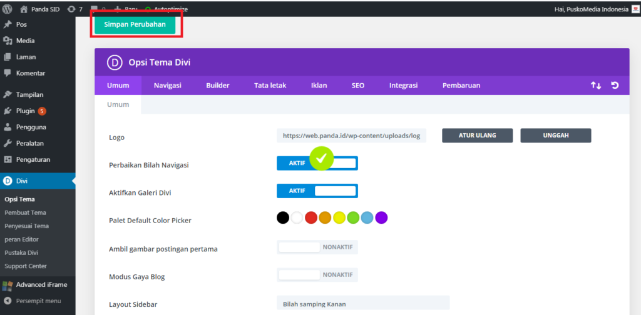Select green palette color swatch
The width and height of the screenshot is (641, 315).
click(353, 217)
